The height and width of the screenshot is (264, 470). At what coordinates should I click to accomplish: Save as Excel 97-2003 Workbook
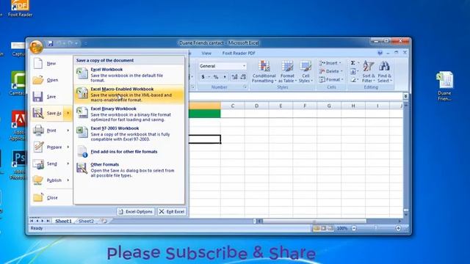pyautogui.click(x=129, y=133)
